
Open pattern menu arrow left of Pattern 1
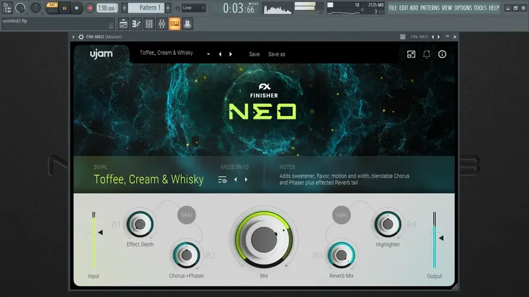pyautogui.click(x=124, y=8)
